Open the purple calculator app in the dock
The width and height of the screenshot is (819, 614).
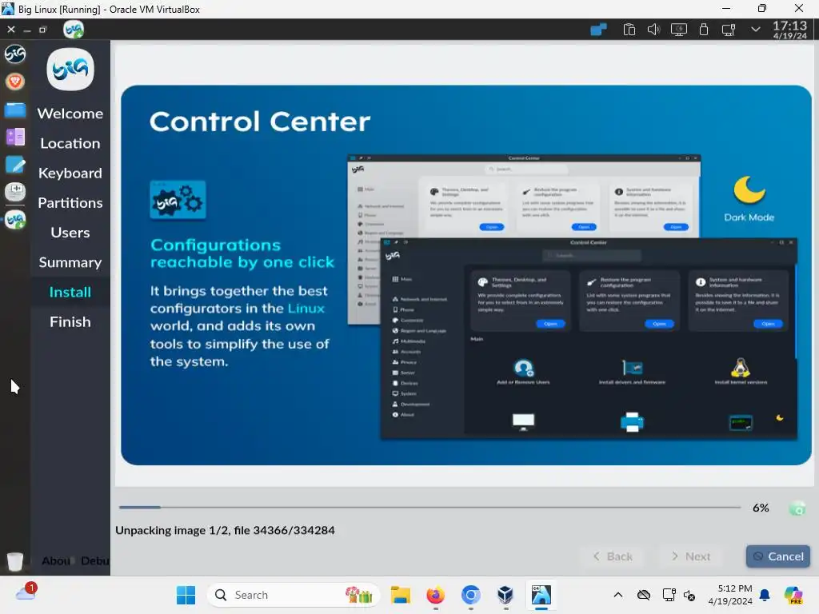(x=15, y=138)
